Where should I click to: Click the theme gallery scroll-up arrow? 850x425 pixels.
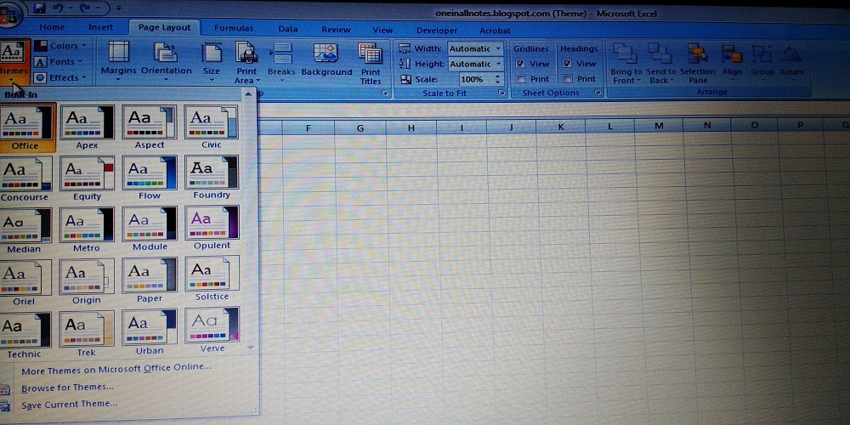[x=249, y=95]
